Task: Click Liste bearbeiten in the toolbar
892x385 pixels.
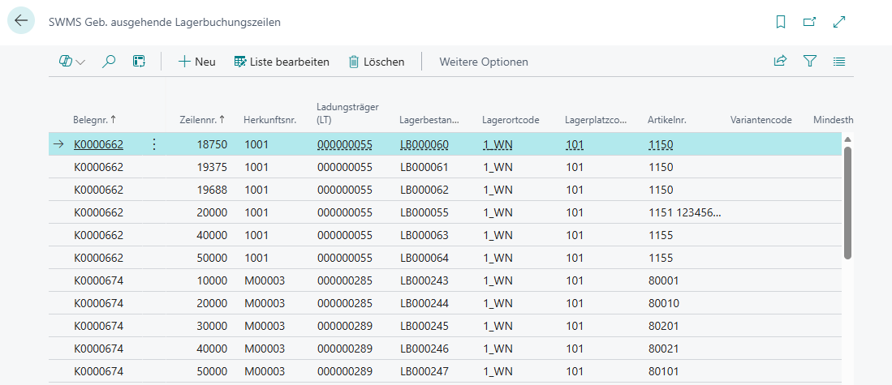Action: tap(282, 62)
